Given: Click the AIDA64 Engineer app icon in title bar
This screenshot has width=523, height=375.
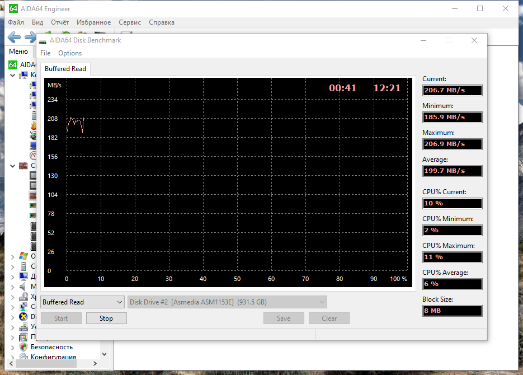Looking at the screenshot, I should (x=13, y=8).
